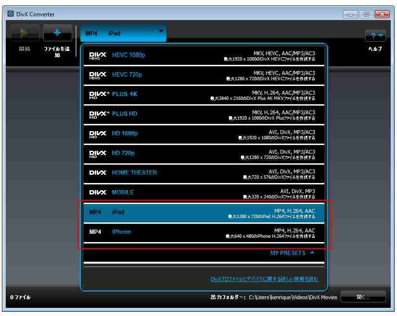Click 'MKV, HEVC, AAC/MP3/AC3' in HEVC 1080p row
Screen dimensions: 397x316
[x=284, y=53]
